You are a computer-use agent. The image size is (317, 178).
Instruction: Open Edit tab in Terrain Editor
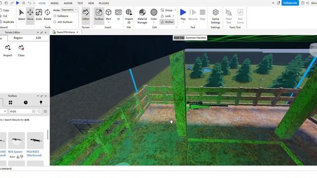pyautogui.click(x=39, y=38)
